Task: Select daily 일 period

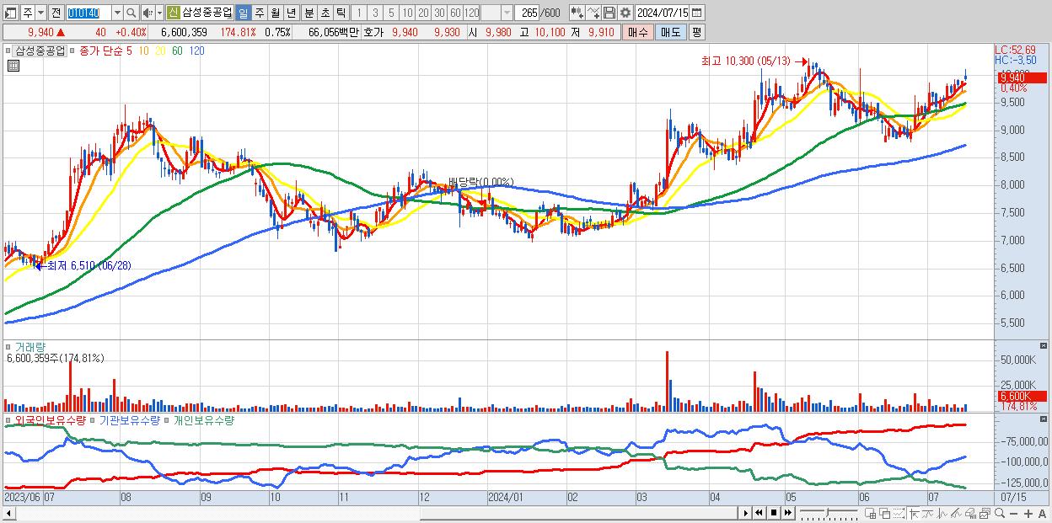Action: click(243, 13)
